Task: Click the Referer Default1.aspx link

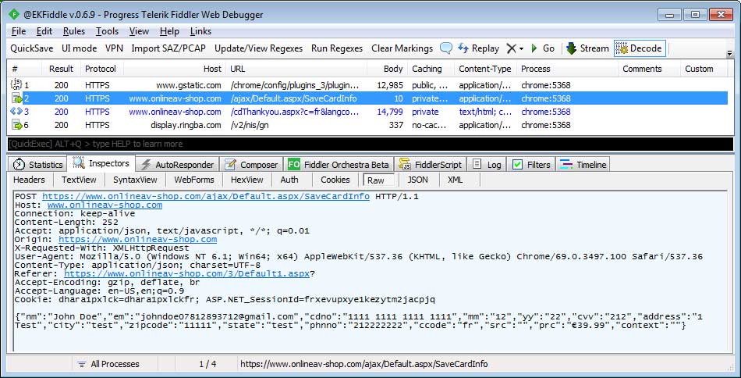Action: coord(186,274)
